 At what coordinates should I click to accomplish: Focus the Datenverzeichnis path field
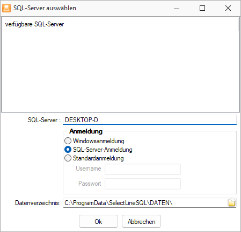(145, 203)
